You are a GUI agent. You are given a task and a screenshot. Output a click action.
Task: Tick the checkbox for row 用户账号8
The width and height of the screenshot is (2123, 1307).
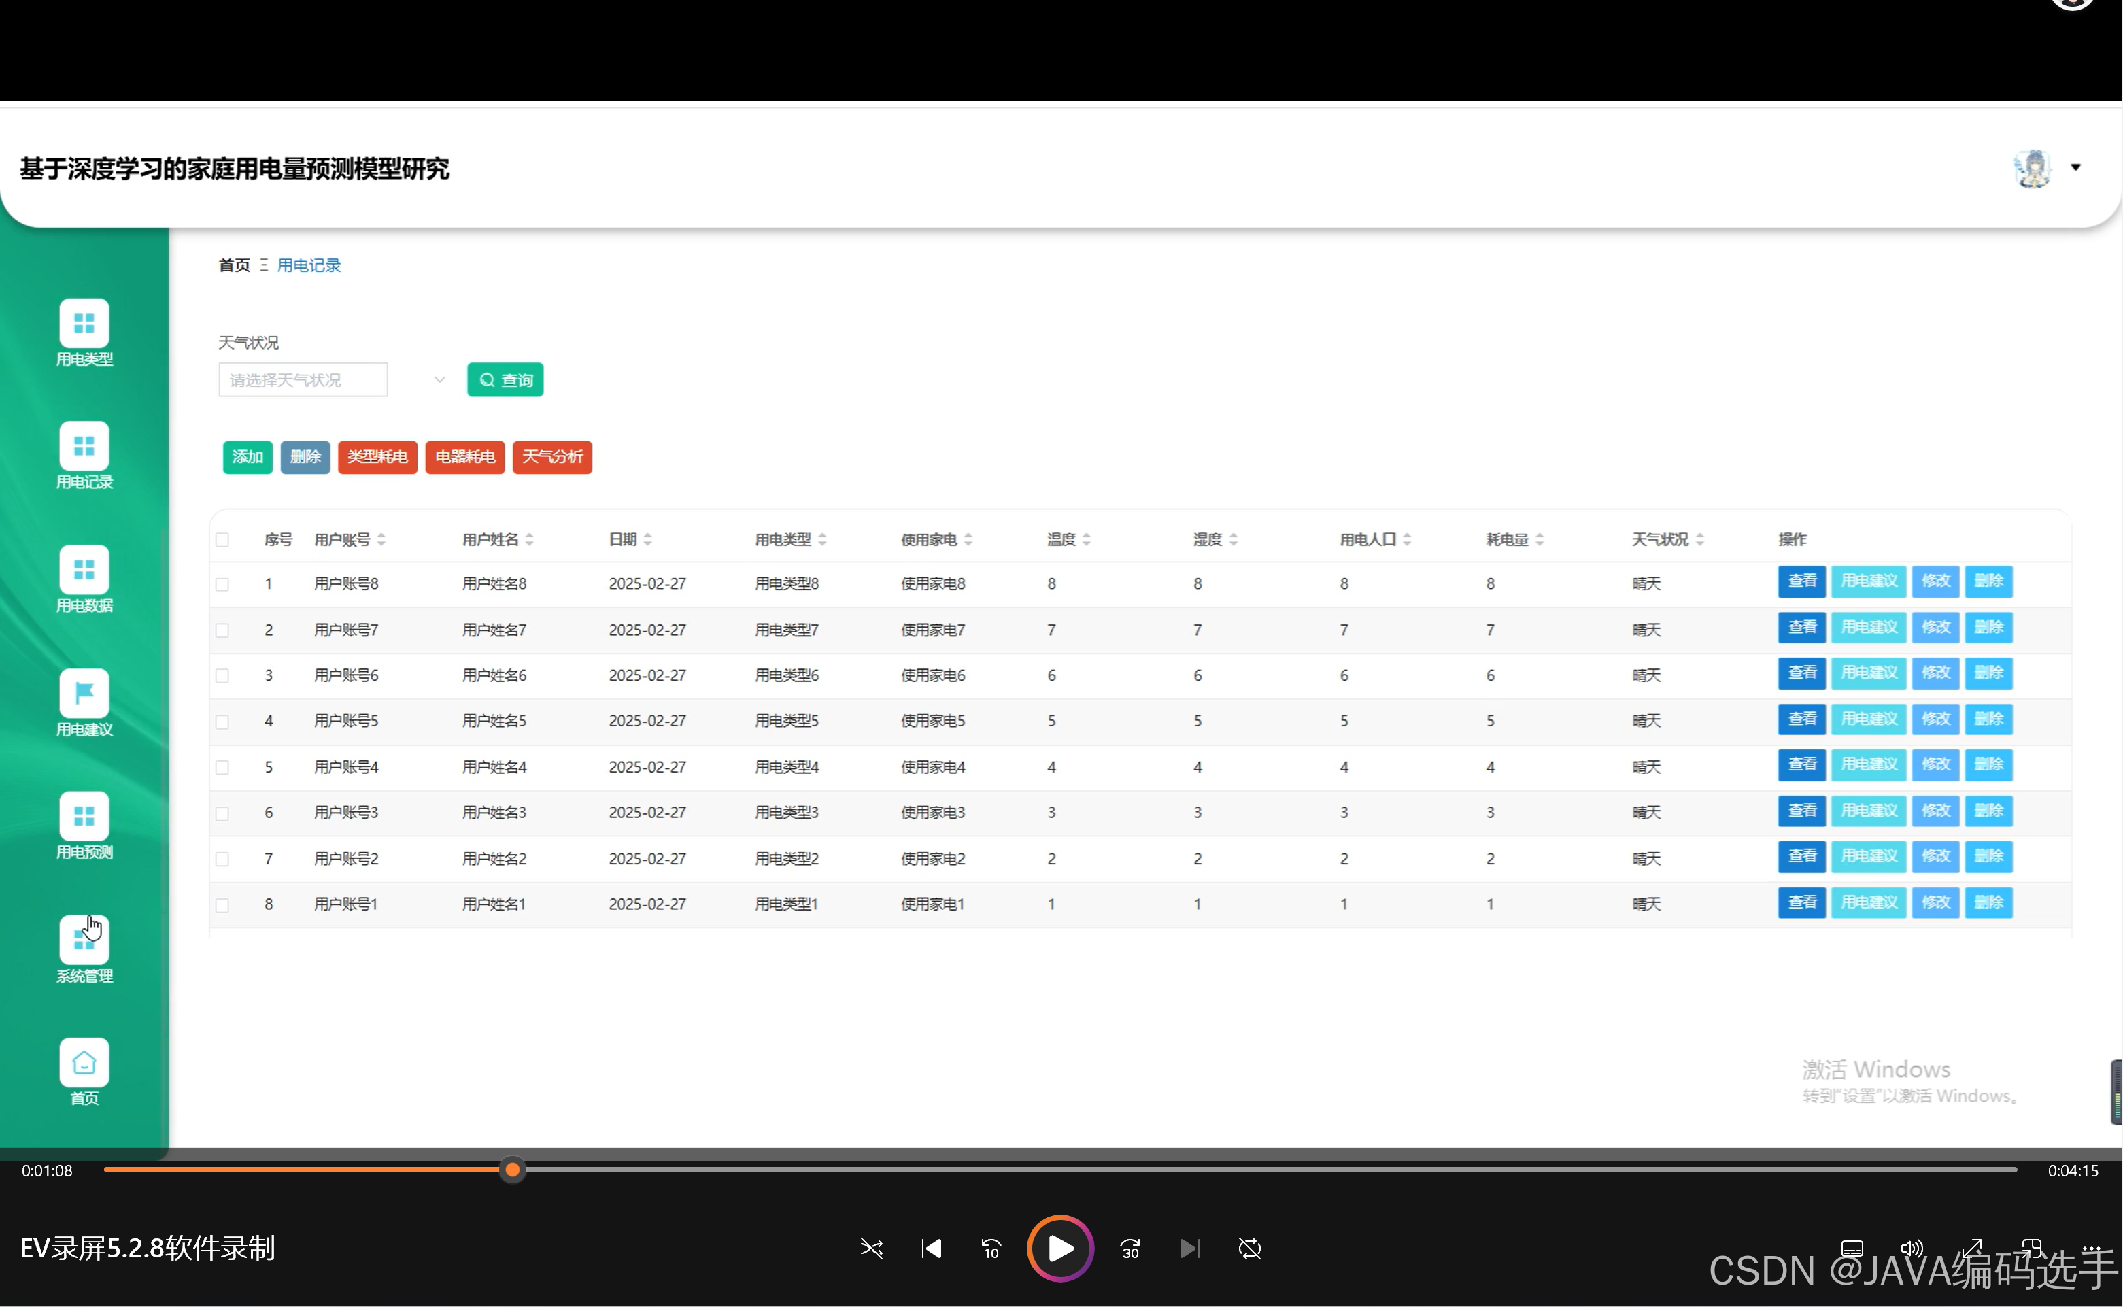(222, 584)
